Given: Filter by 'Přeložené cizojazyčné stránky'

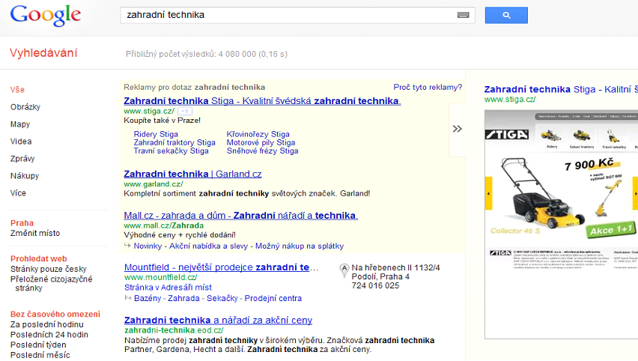Looking at the screenshot, I should pos(51,284).
